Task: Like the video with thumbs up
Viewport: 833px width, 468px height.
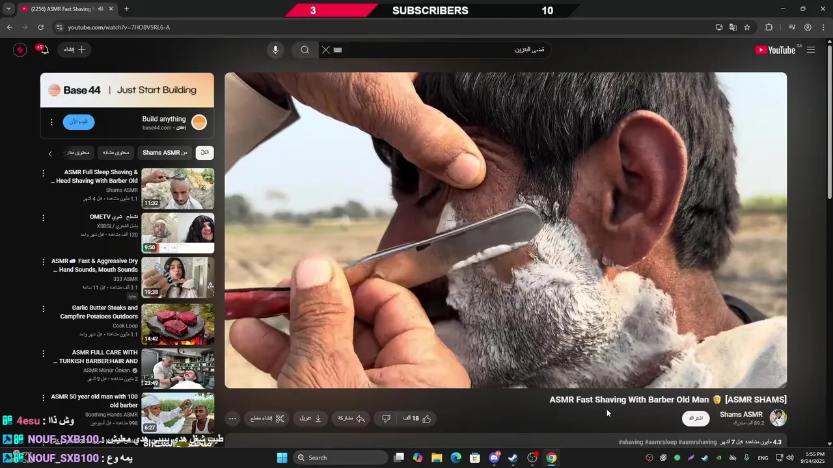Action: tap(417, 419)
